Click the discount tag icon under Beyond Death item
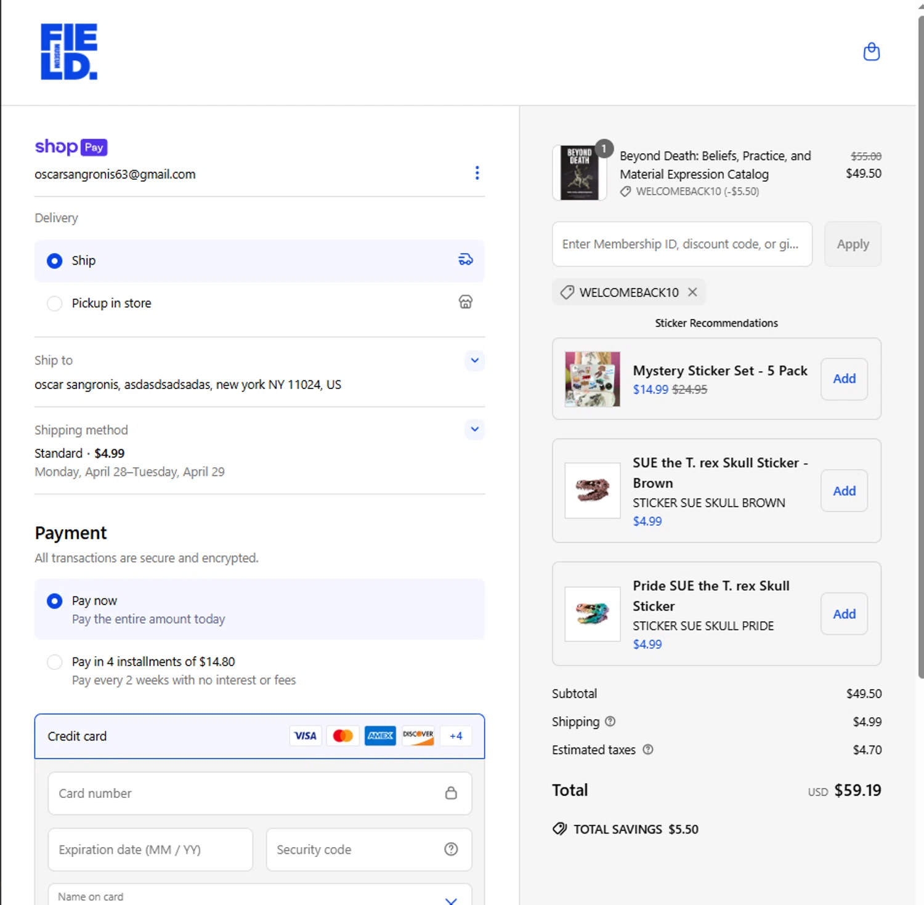 coord(625,191)
